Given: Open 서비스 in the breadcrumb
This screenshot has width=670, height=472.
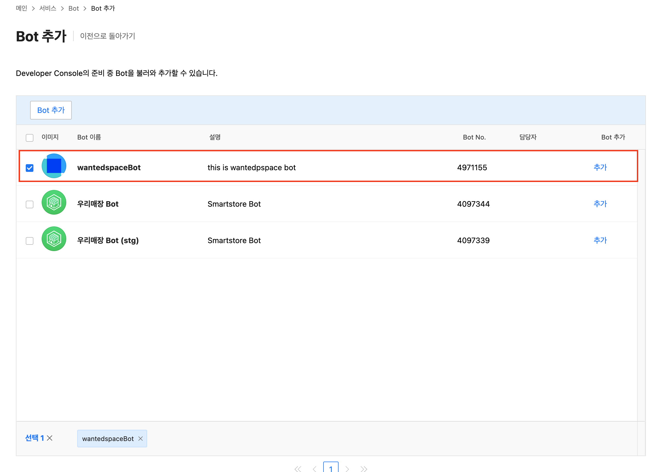Looking at the screenshot, I should 48,8.
